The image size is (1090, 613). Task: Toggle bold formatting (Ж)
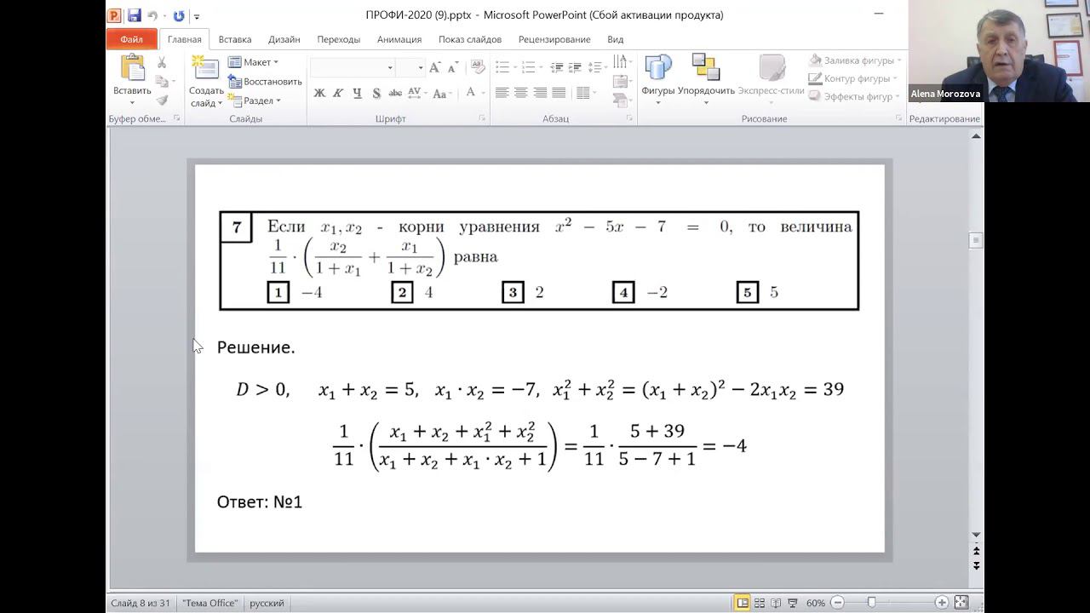319,93
